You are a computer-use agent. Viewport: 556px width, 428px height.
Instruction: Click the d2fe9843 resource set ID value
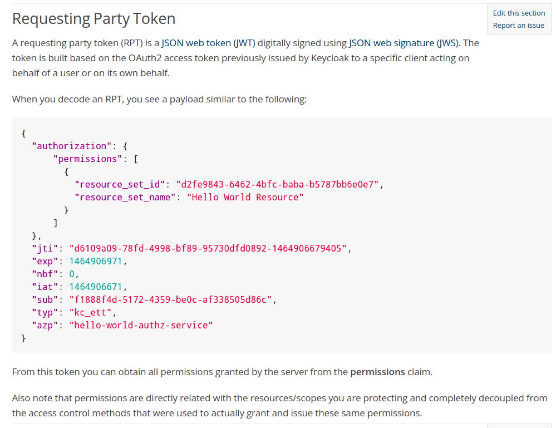278,184
